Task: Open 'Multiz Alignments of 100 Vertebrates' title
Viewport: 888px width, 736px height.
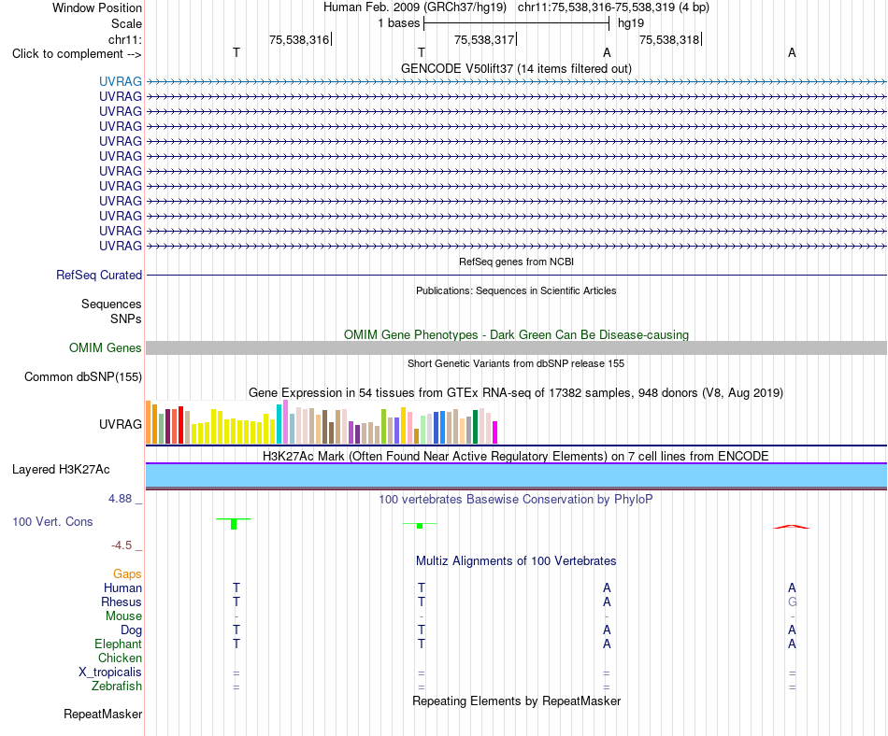Action: (x=516, y=561)
